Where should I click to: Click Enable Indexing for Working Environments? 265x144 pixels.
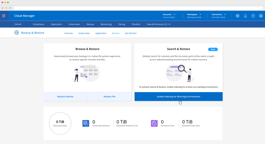point(178,97)
